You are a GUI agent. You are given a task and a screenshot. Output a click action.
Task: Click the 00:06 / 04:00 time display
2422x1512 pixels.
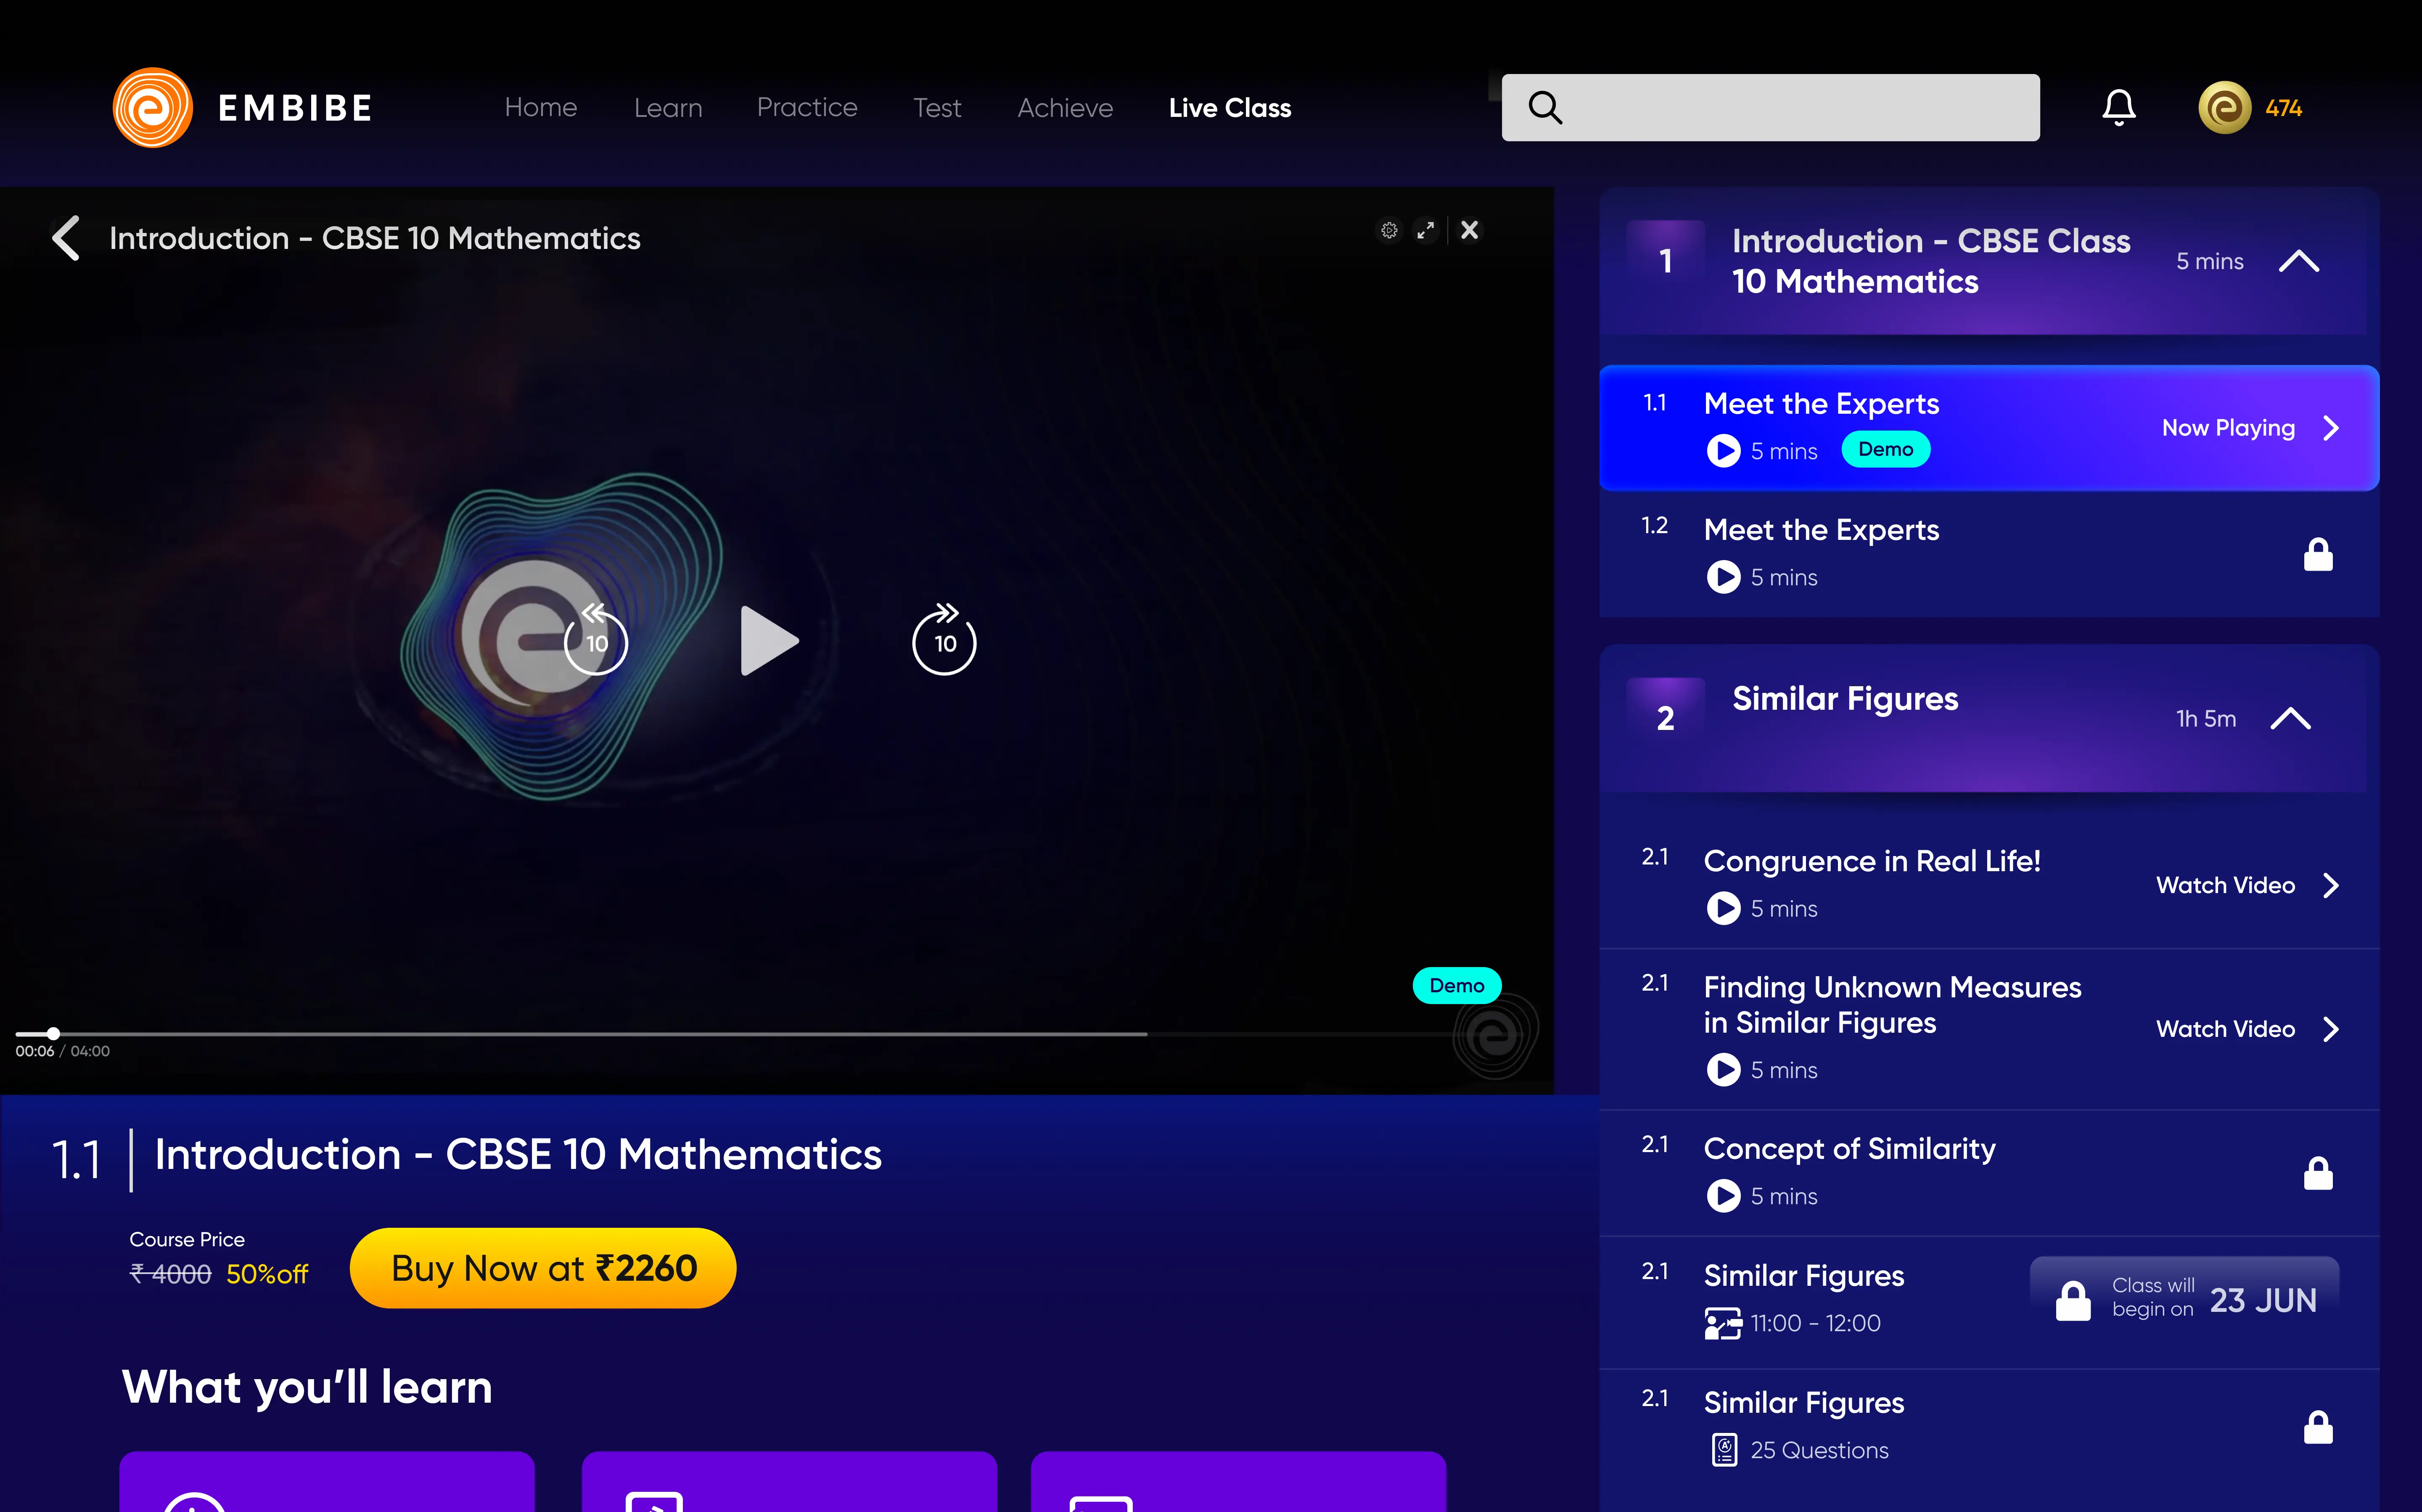click(62, 1051)
